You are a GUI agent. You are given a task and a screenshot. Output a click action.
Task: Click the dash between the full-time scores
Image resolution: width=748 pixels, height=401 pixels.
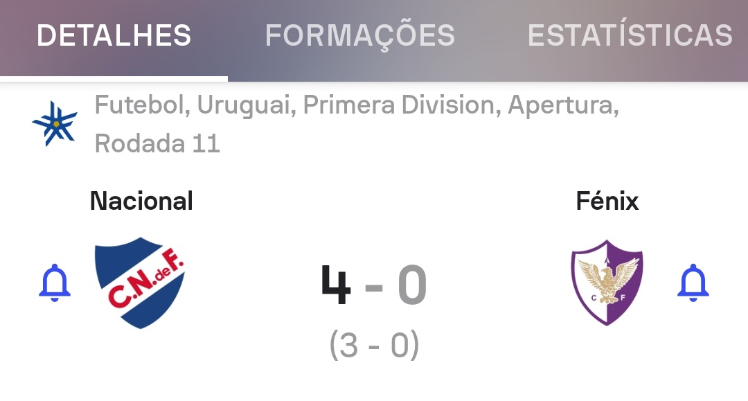374,287
